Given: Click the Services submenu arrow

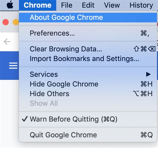Looking at the screenshot, I should click(148, 74).
